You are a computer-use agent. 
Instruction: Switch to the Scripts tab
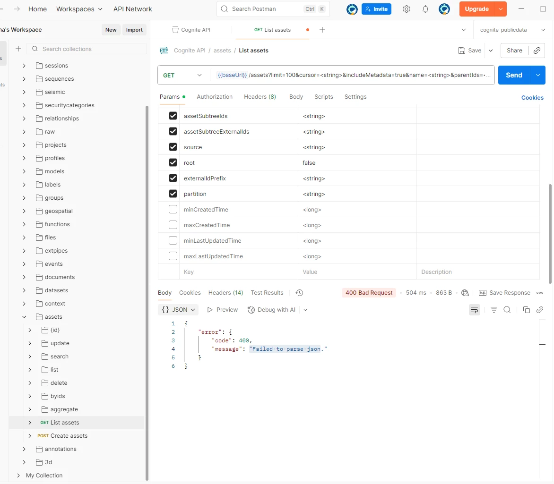[x=324, y=97]
